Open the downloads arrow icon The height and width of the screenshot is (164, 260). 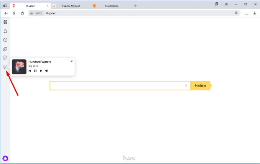coord(254,13)
